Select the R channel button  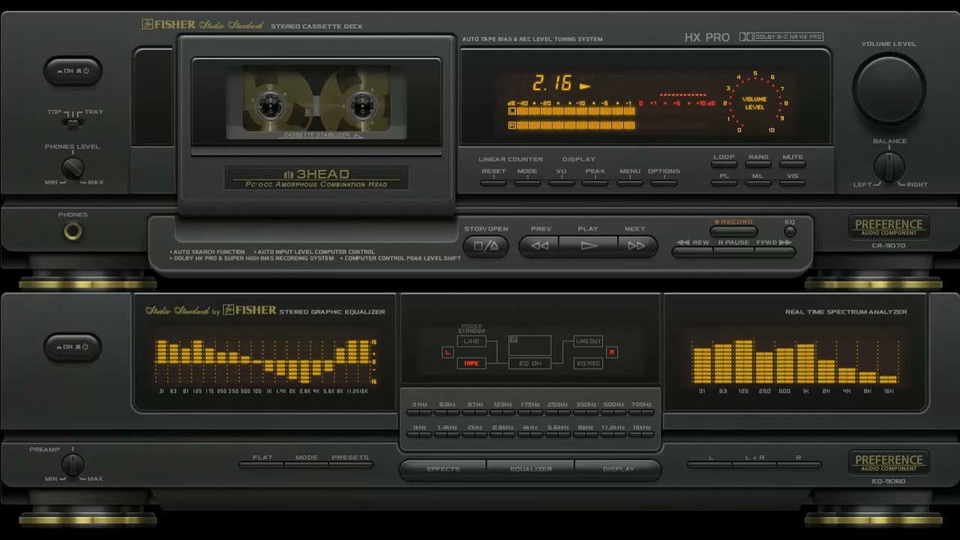point(799,465)
